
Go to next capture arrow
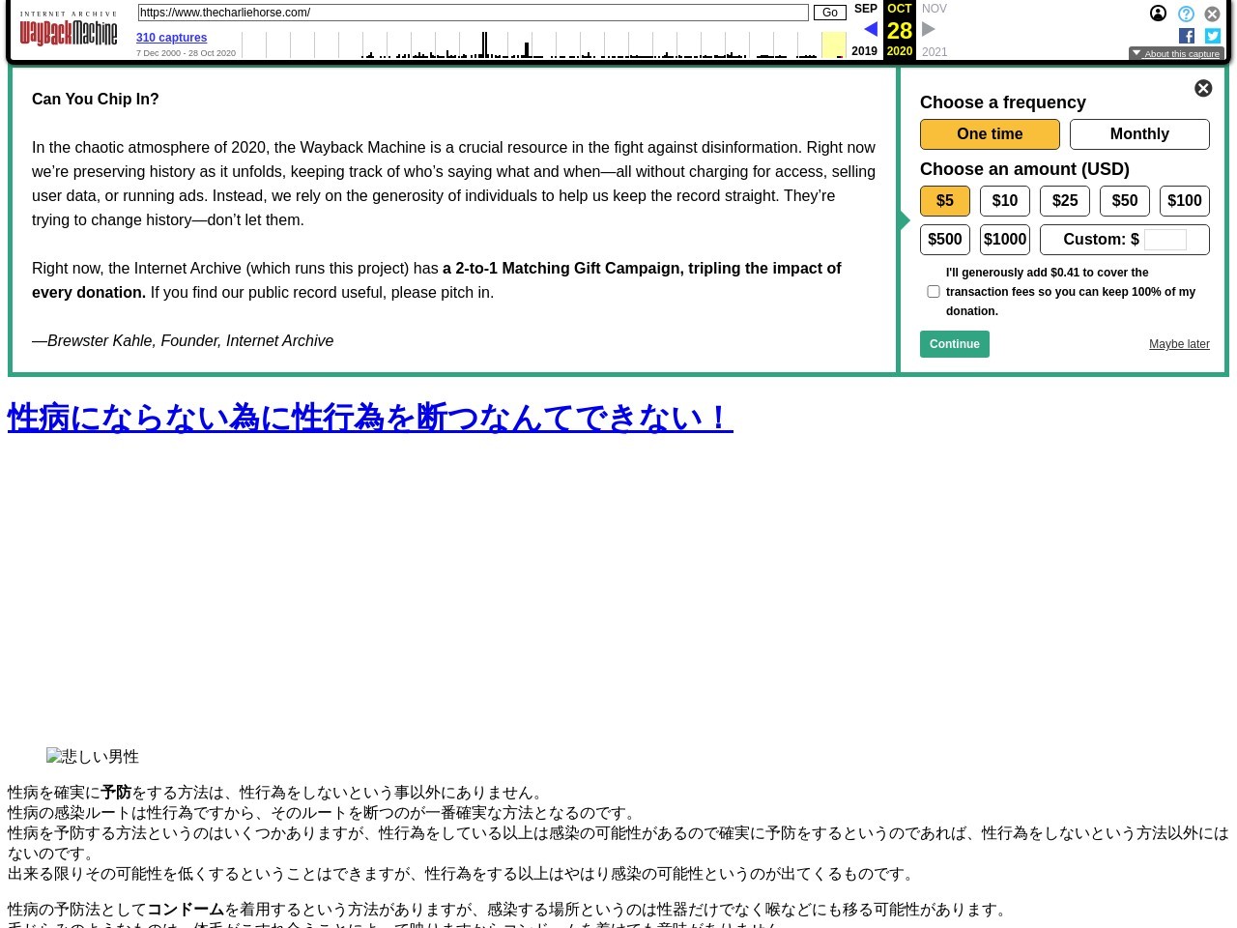[929, 29]
